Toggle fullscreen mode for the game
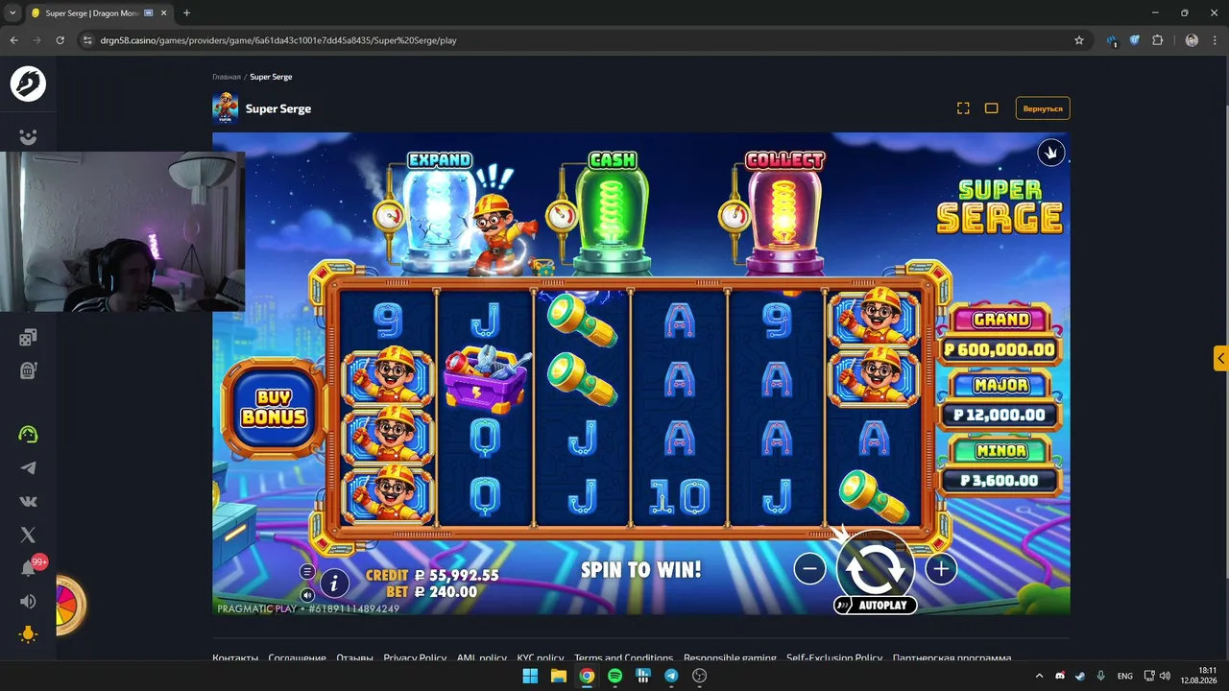Viewport: 1229px width, 691px height. pyautogui.click(x=963, y=108)
